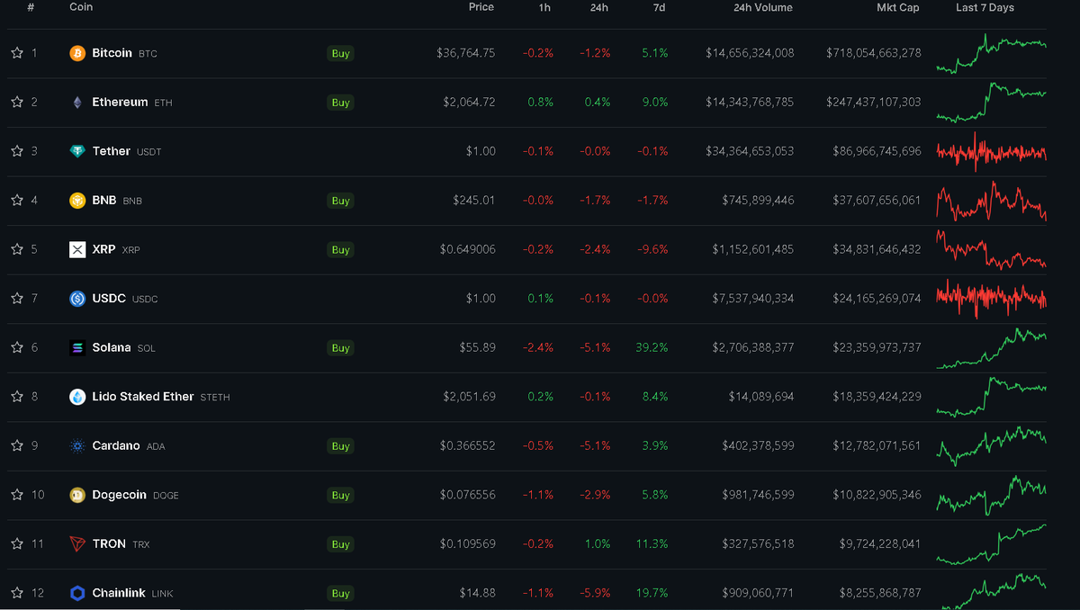This screenshot has height=610, width=1080.
Task: Click the Buy button for TRON
Action: (340, 543)
